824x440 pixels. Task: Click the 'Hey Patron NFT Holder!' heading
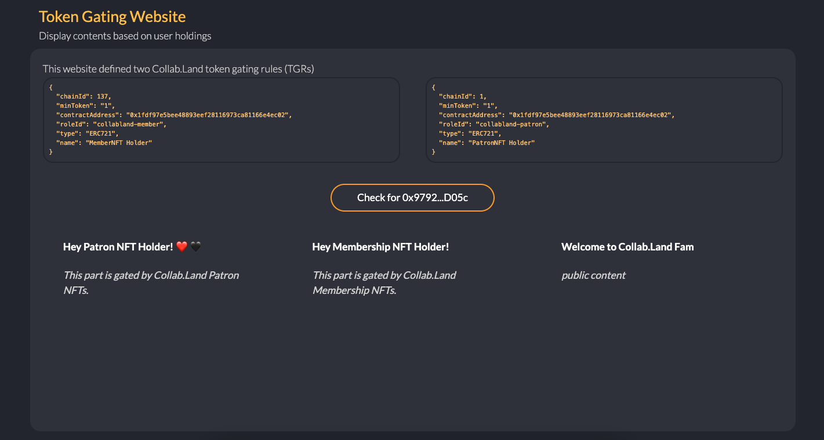tap(118, 247)
